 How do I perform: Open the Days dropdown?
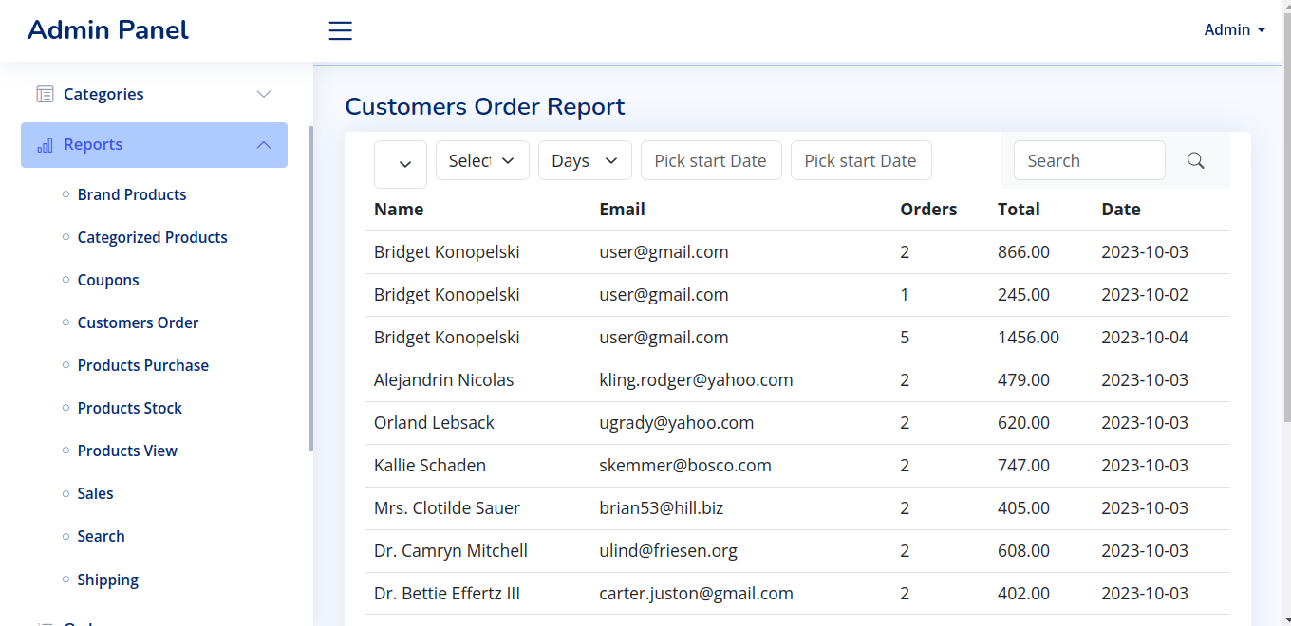pos(584,160)
